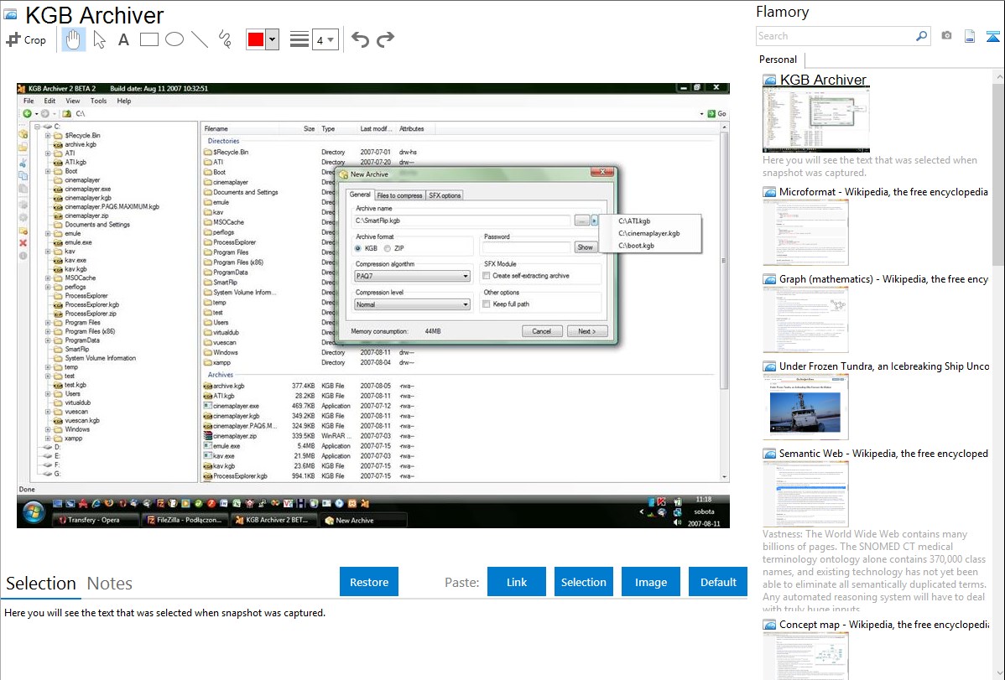Click the Paste Link button

coord(517,582)
